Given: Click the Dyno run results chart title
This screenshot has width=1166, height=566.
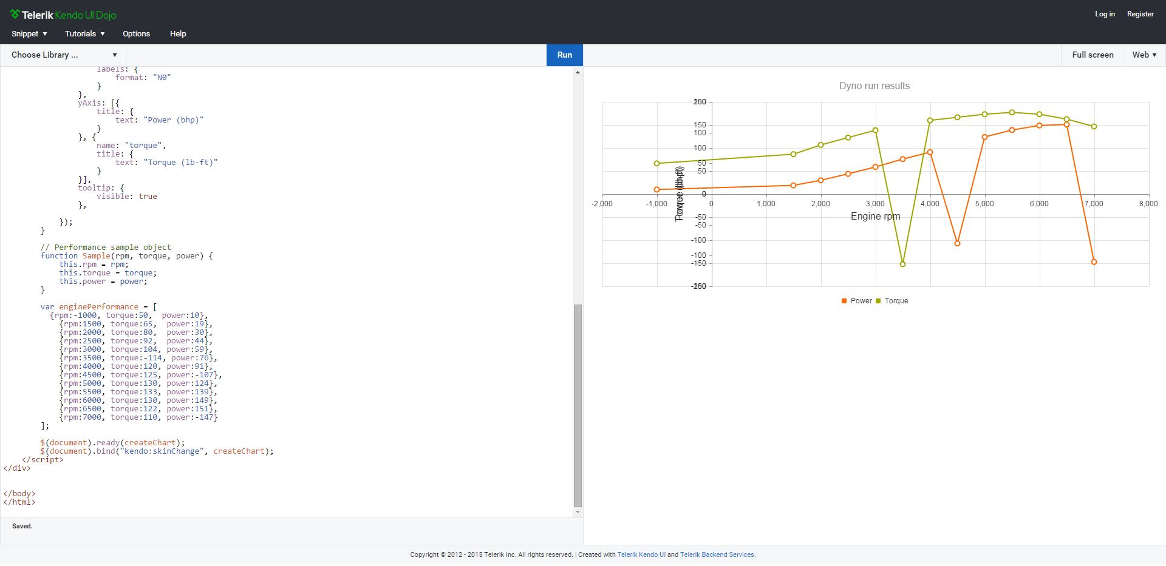Looking at the screenshot, I should tap(874, 86).
